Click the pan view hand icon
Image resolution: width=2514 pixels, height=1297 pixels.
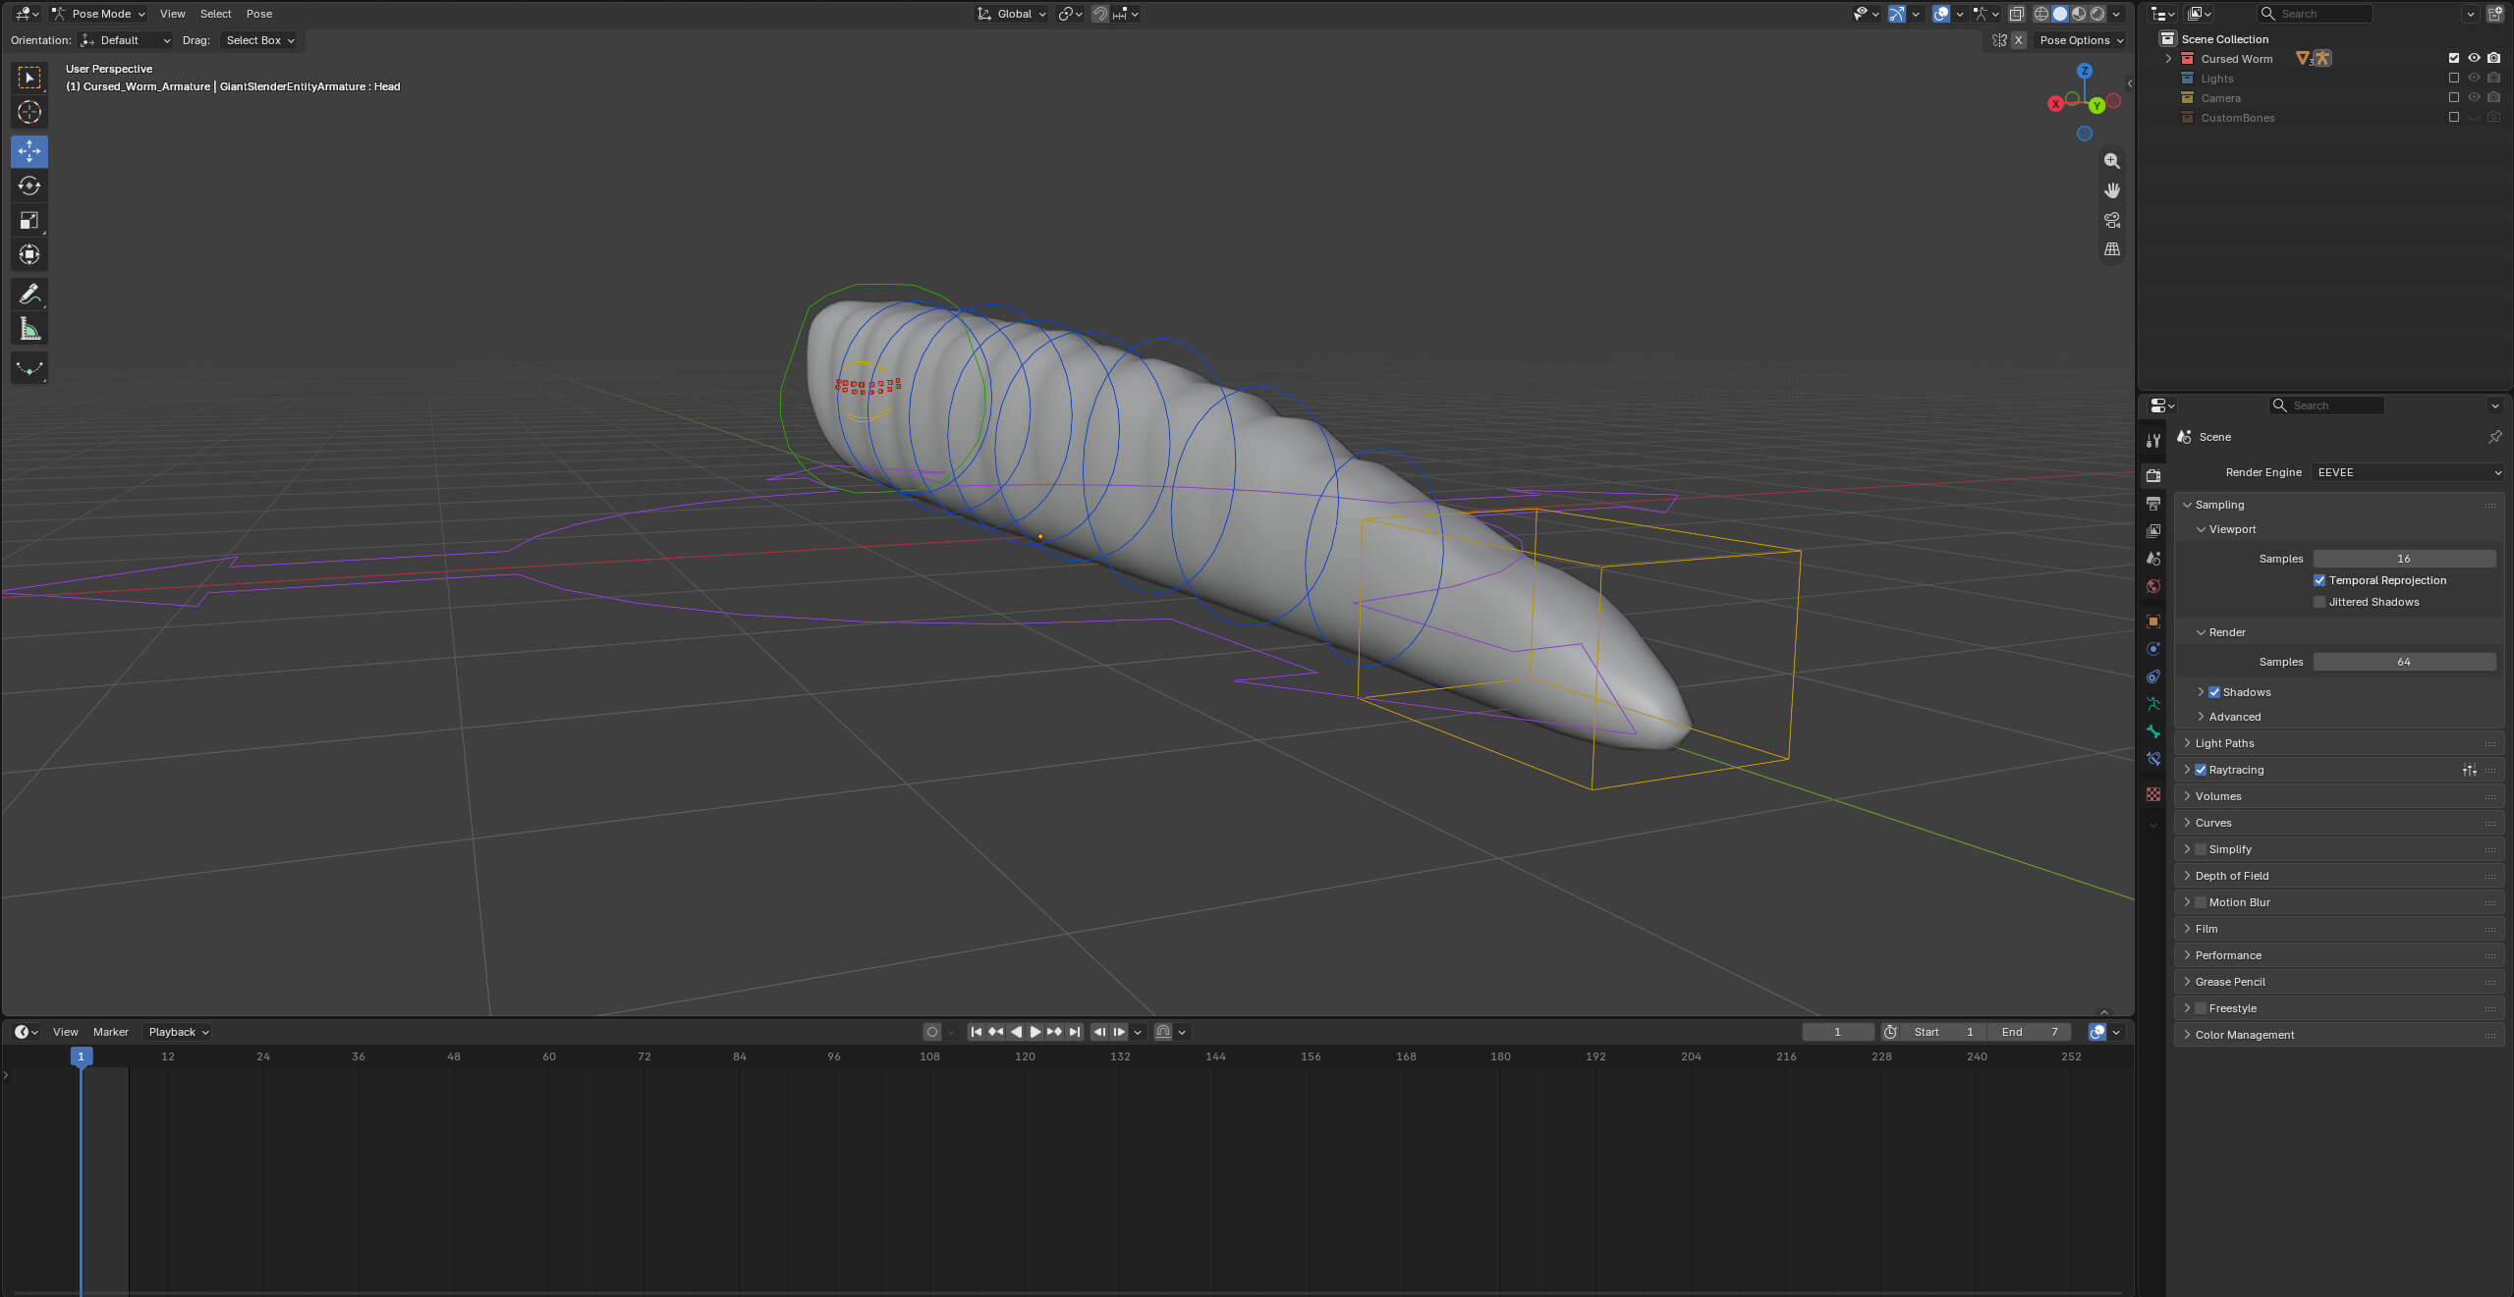[x=2111, y=190]
